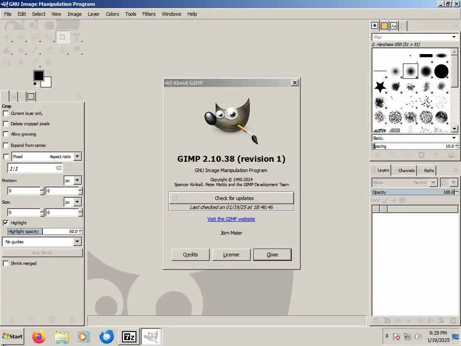Select the Crop tool in the toolbox
This screenshot has height=346, width=461.
coord(62,37)
